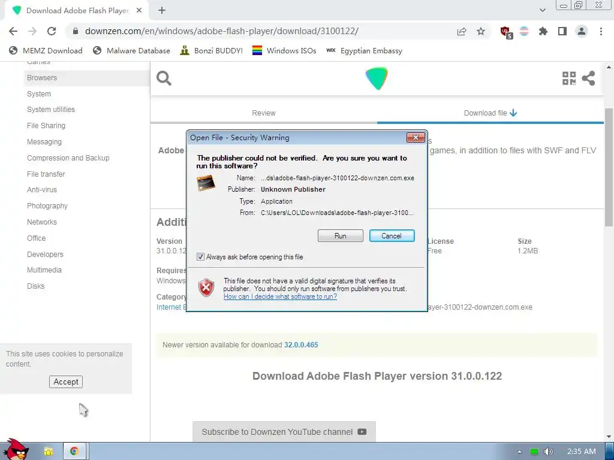
Task: Switch to the Review tab
Action: point(264,113)
